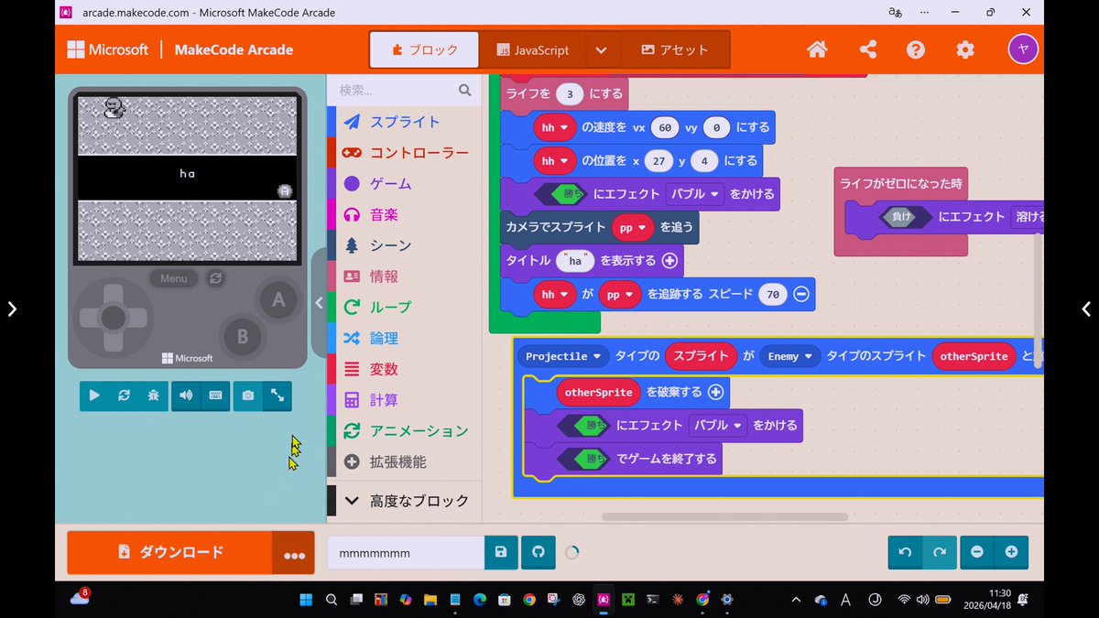Viewport: 1099px width, 618px height.
Task: Open the GitHub repository button
Action: (x=539, y=553)
